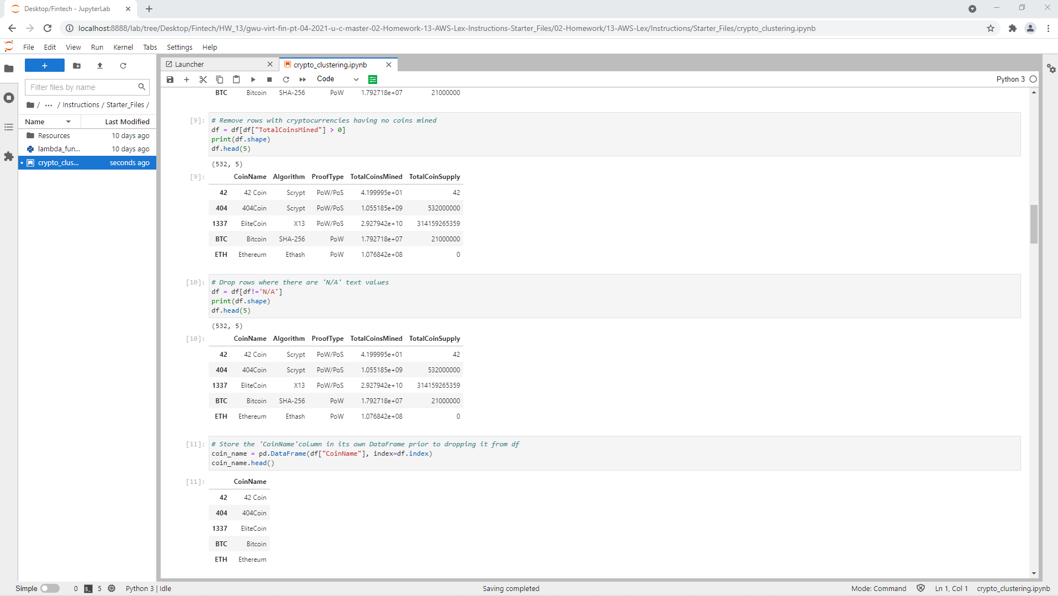Open the cell type Code dropdown
This screenshot has height=596, width=1058.
coord(337,79)
